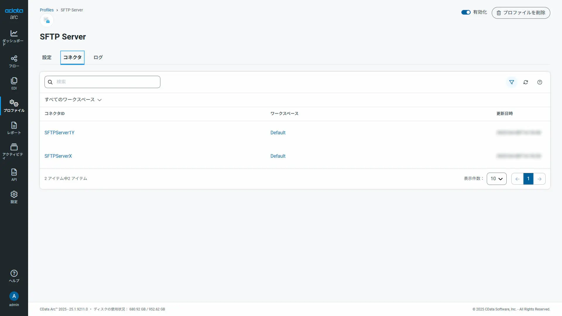This screenshot has height=316, width=562.
Task: Toggle the 有効化 profile switch
Action: [x=466, y=12]
